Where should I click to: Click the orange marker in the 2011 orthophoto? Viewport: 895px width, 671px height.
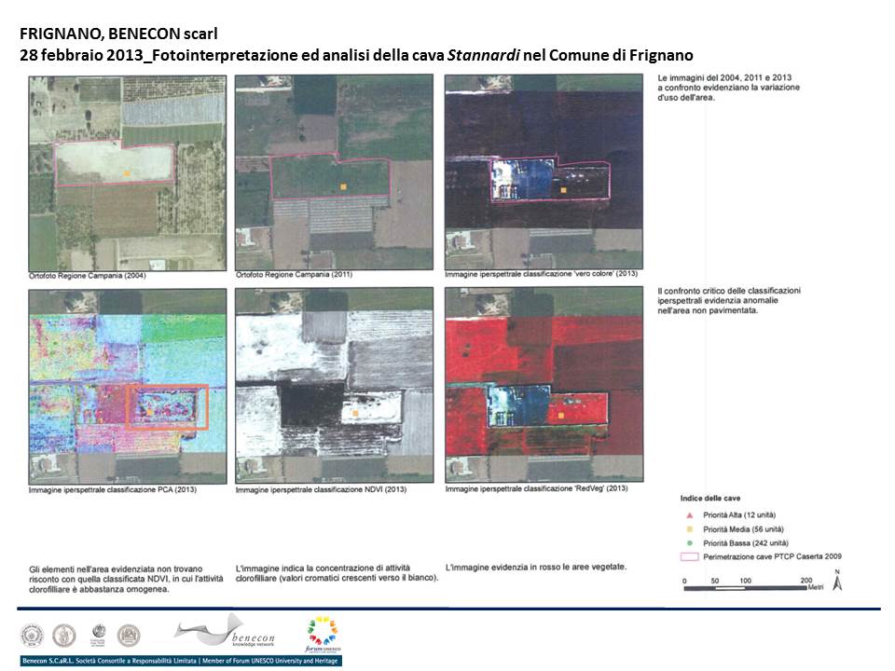pyautogui.click(x=344, y=186)
